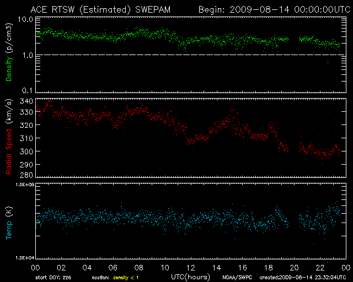Click the '22' hour tick label
The image size is (353, 282).
coord(320,268)
